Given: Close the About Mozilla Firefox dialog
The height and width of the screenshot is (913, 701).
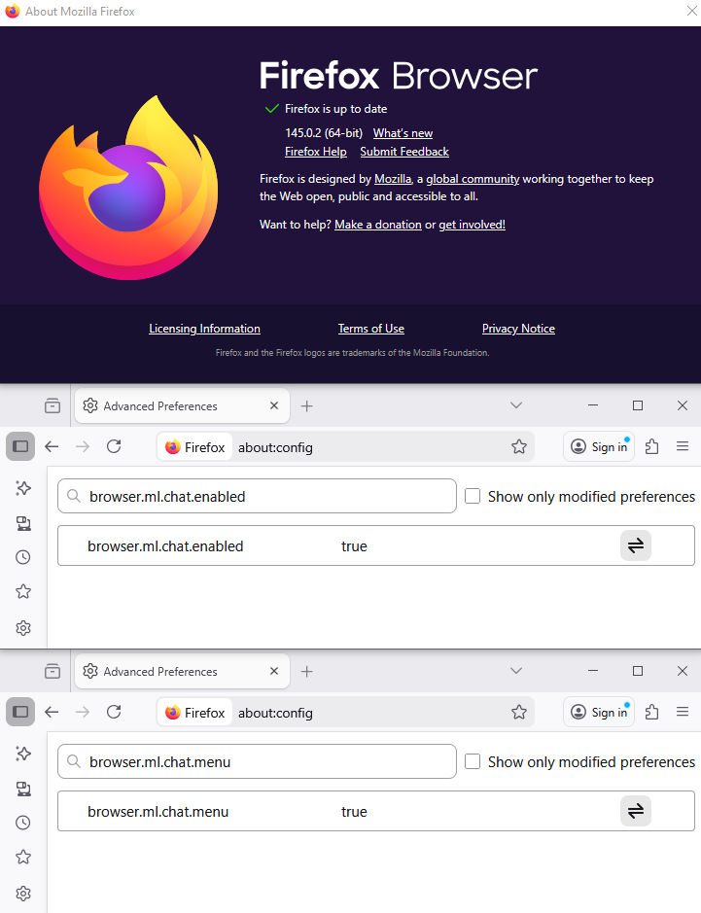Looking at the screenshot, I should click(x=691, y=12).
